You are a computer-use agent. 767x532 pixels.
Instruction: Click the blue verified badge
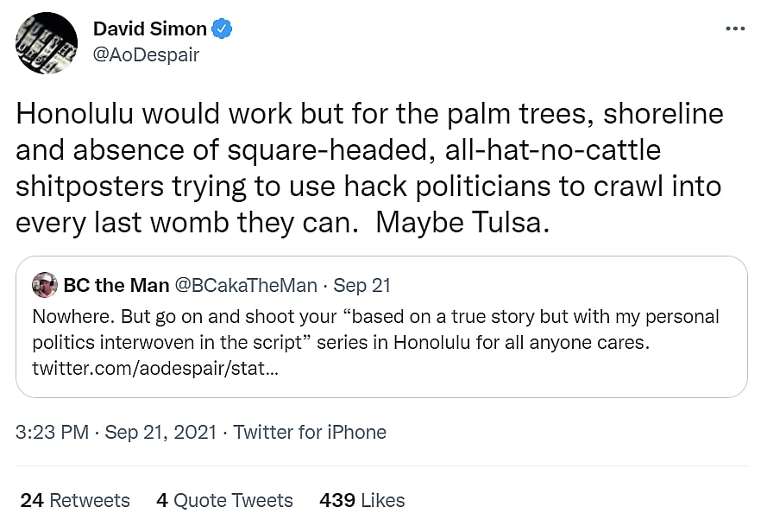223,29
